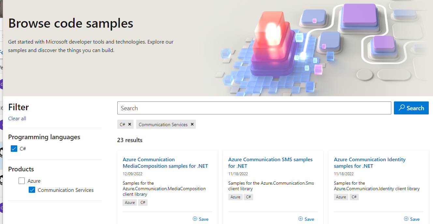
Task: Uncheck the C# programming language checkbox
Action: tap(14, 149)
